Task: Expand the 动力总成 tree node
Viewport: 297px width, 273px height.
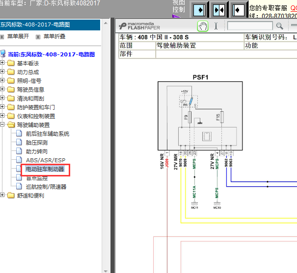Action: pos(2,72)
